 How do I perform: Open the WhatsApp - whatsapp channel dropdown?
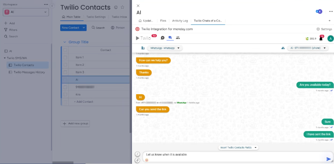(x=165, y=48)
